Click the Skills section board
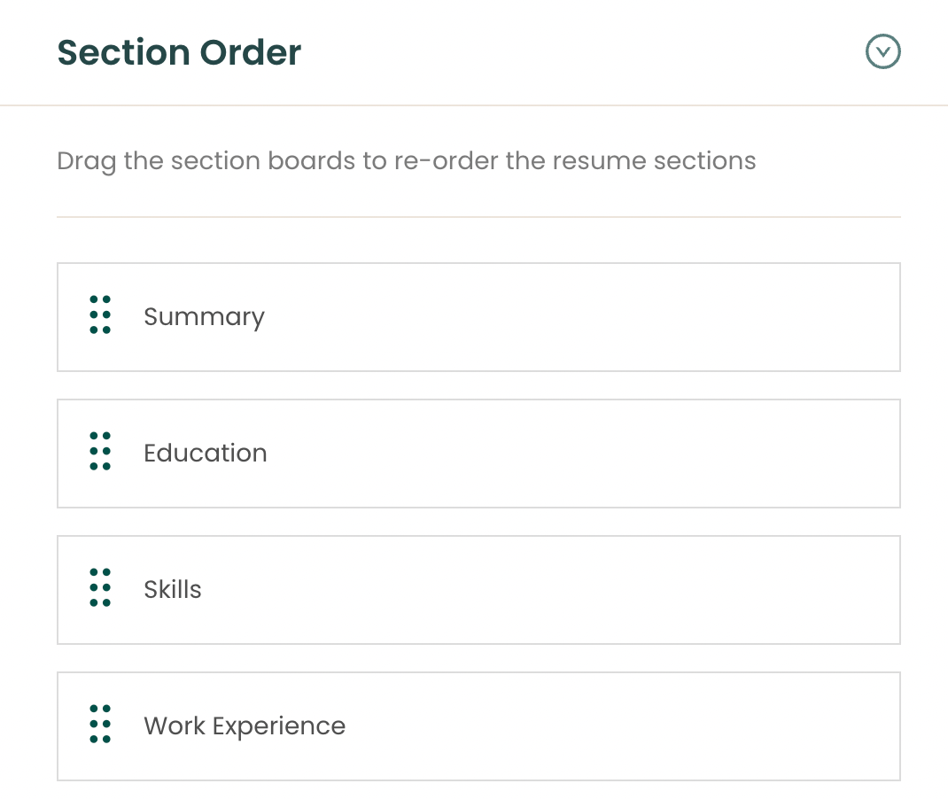This screenshot has height=799, width=948. coord(478,588)
